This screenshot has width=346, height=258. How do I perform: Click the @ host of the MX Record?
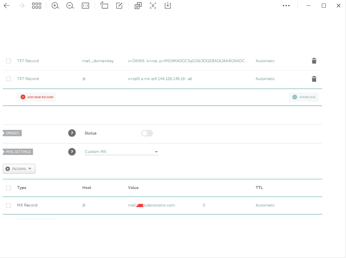coord(84,205)
